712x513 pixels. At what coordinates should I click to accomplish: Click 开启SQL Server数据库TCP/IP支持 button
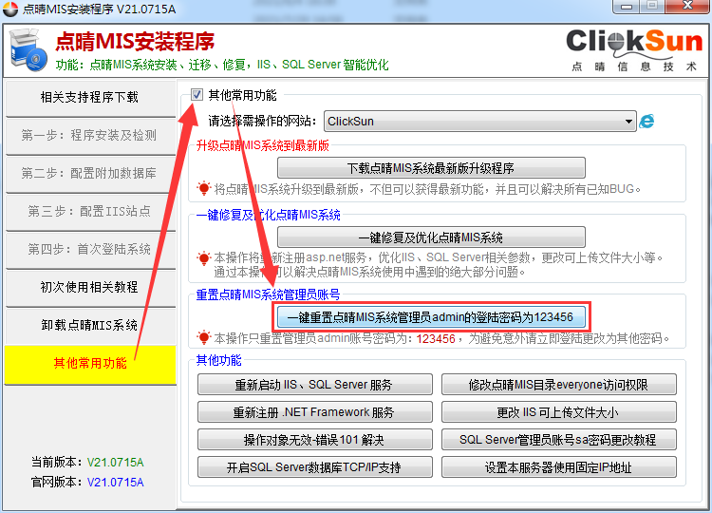click(314, 467)
